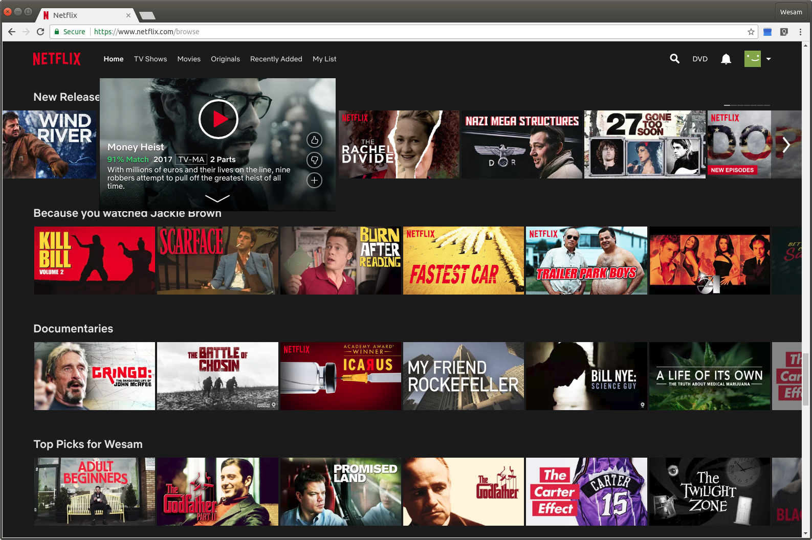This screenshot has height=540, width=812.
Task: Click the Netflix logo
Action: click(x=57, y=59)
